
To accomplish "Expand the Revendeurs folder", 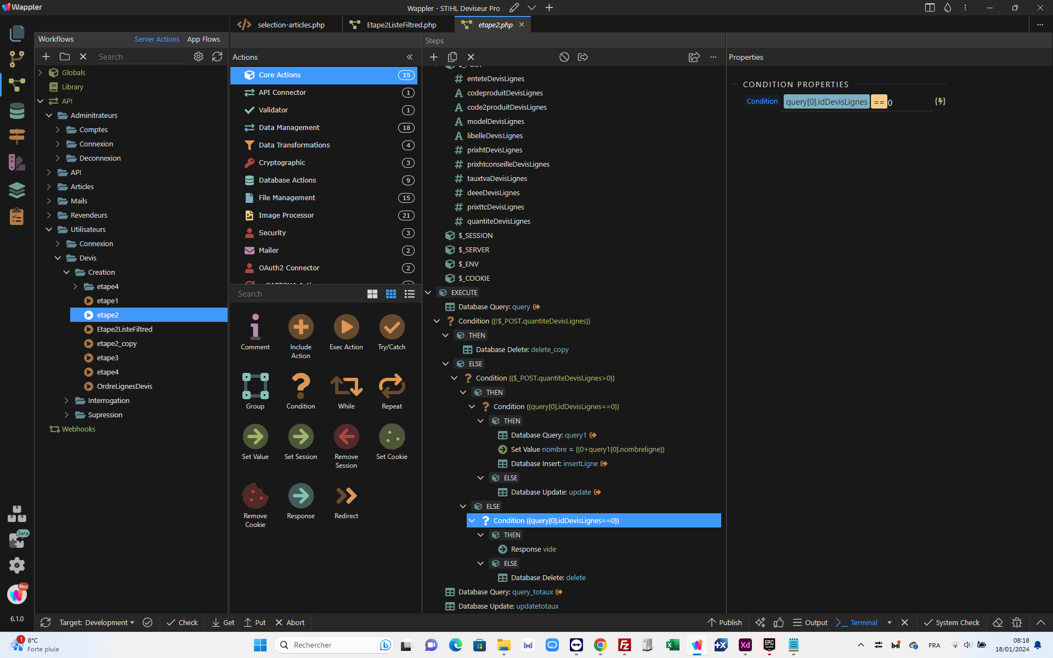I will click(49, 215).
